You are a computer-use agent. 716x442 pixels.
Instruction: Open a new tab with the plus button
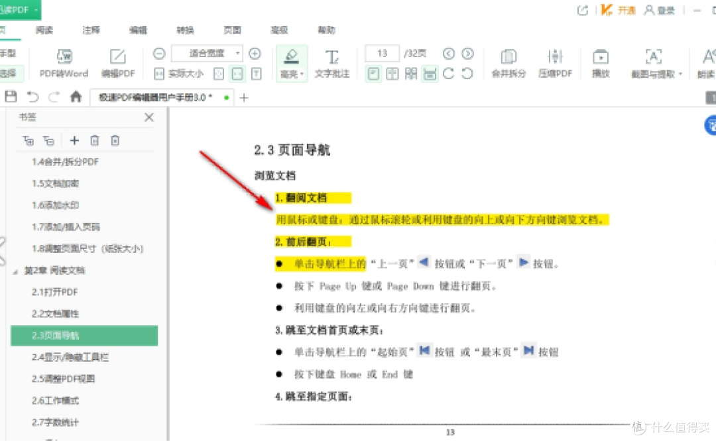tap(244, 98)
